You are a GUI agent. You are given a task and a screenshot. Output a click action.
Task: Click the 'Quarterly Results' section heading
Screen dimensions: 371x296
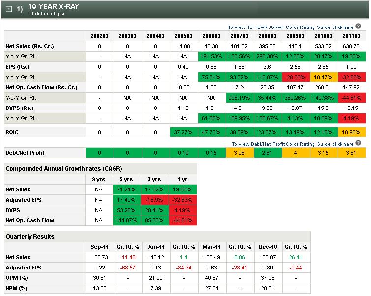29,236
